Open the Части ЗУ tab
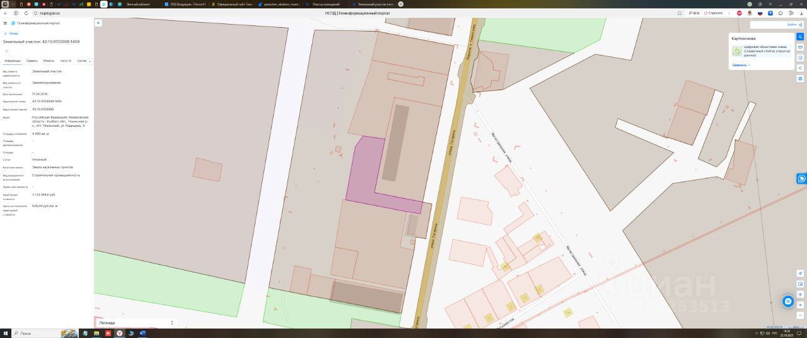Screen dimensions: 807x338 [66, 61]
